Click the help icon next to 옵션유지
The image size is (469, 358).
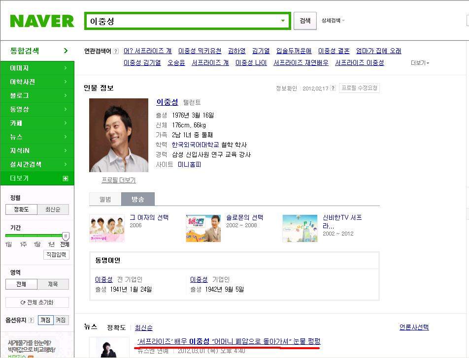point(31,320)
